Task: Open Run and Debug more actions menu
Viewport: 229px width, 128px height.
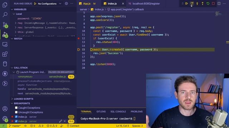Action: [x=72, y=4]
